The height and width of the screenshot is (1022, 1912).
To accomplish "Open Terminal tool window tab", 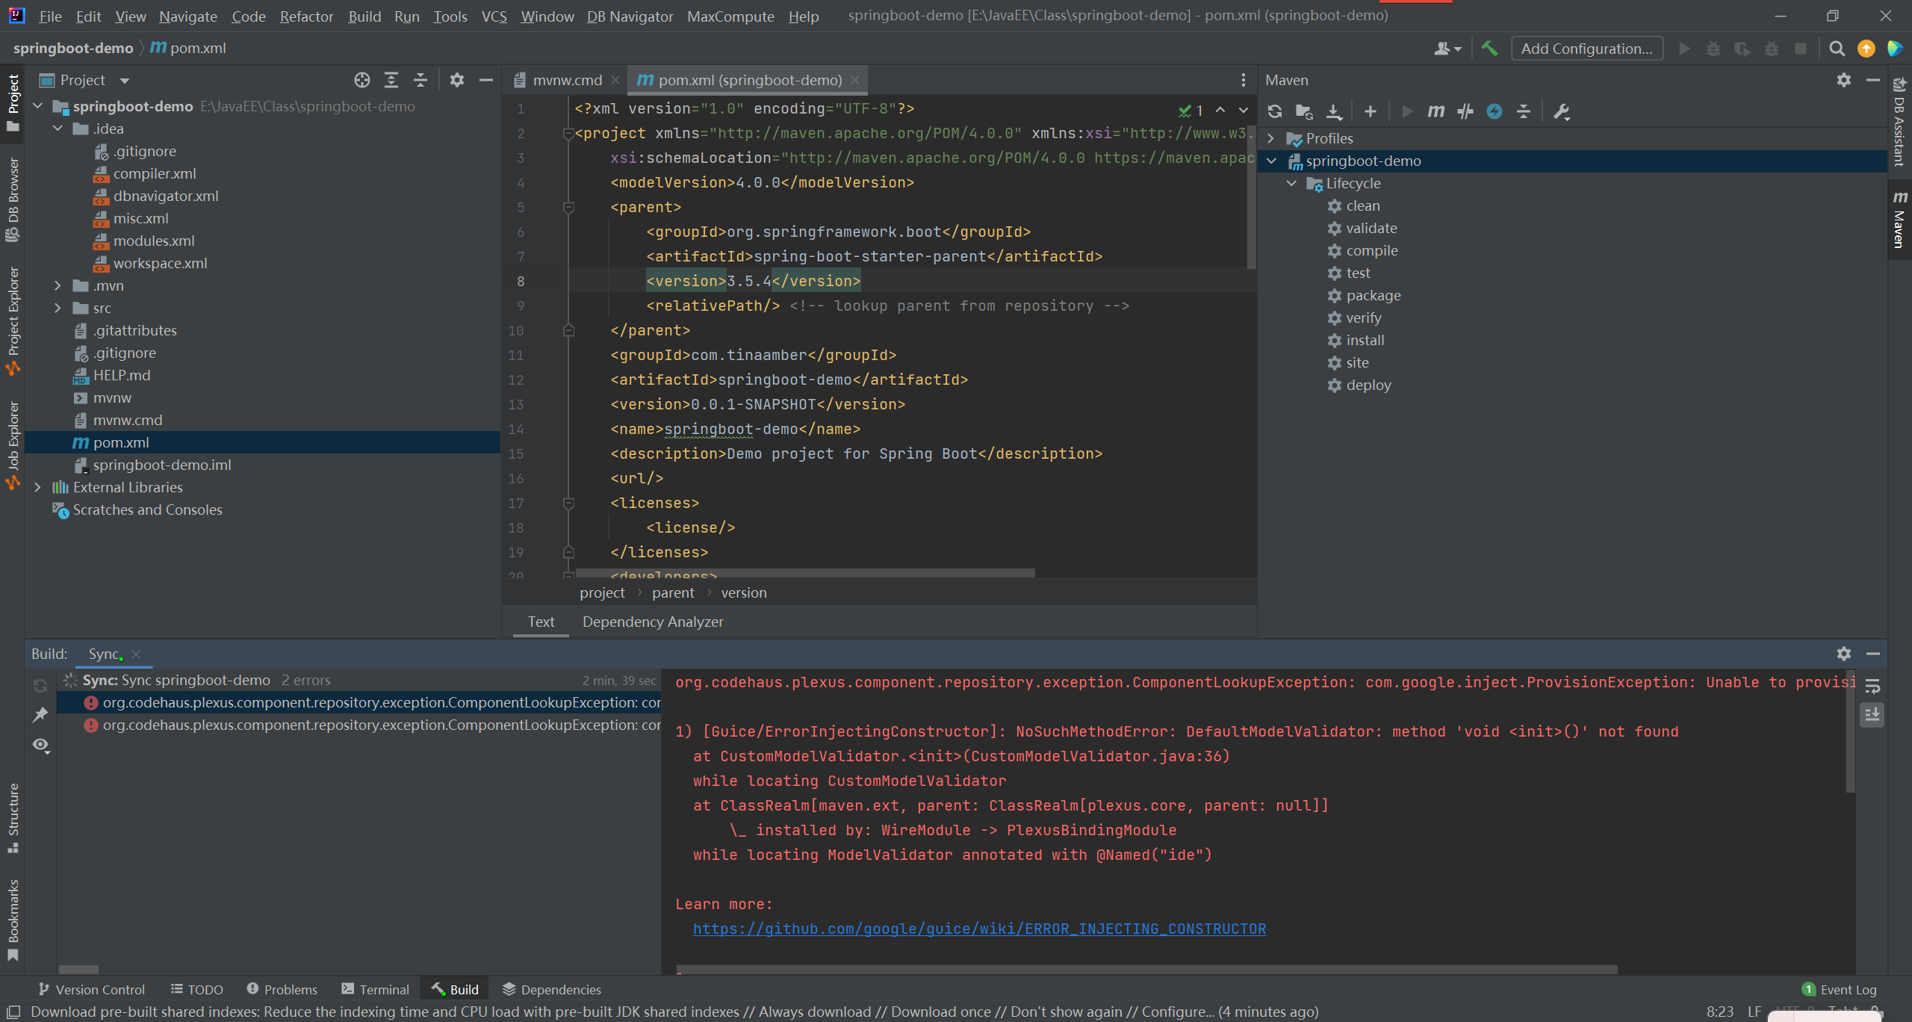I will (375, 989).
